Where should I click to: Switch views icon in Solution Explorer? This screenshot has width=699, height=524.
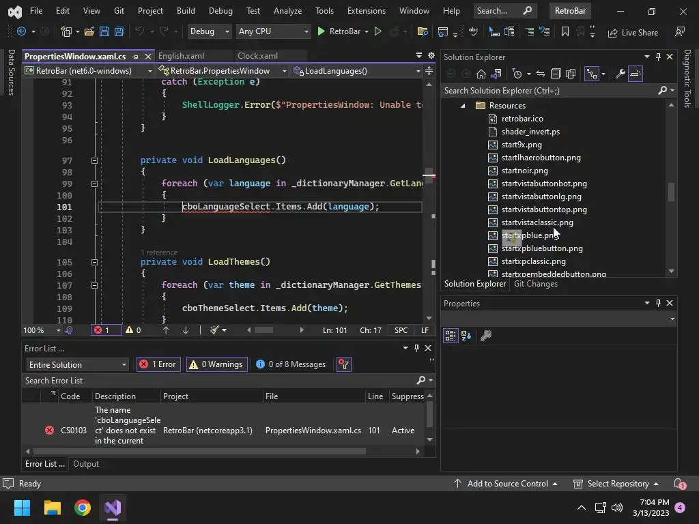tap(496, 74)
